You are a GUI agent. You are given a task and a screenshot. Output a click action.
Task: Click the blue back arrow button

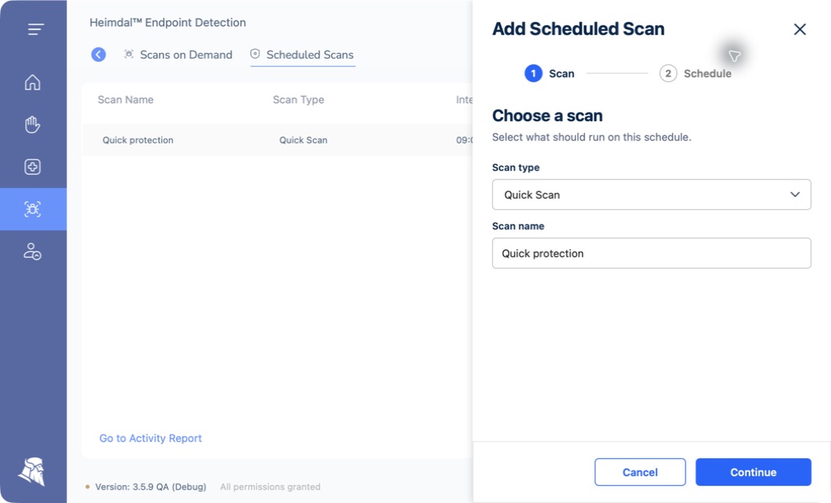[99, 55]
